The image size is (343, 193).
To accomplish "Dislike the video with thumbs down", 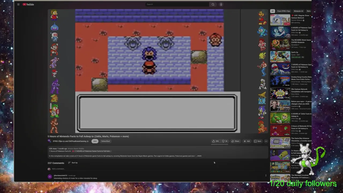I will click(x=225, y=141).
